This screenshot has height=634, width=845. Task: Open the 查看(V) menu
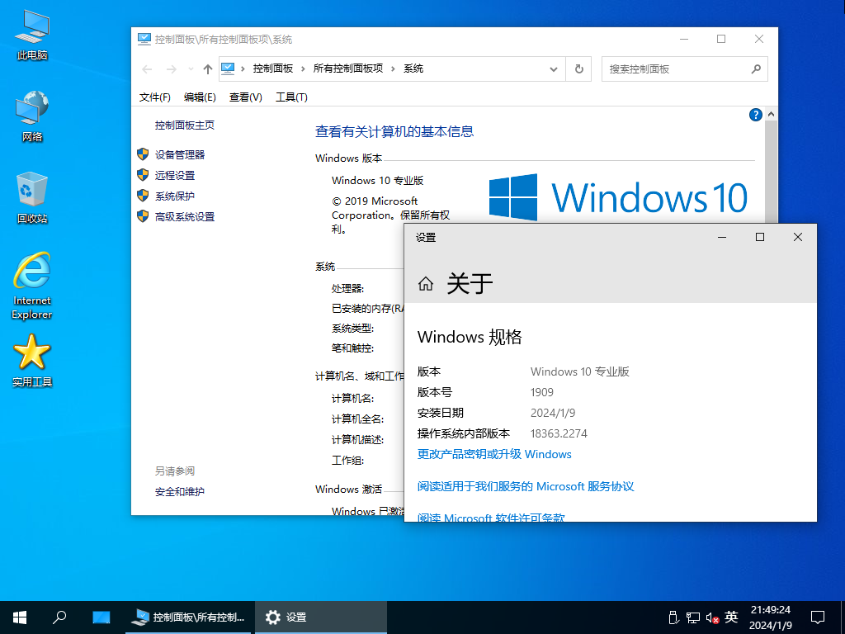tap(246, 97)
